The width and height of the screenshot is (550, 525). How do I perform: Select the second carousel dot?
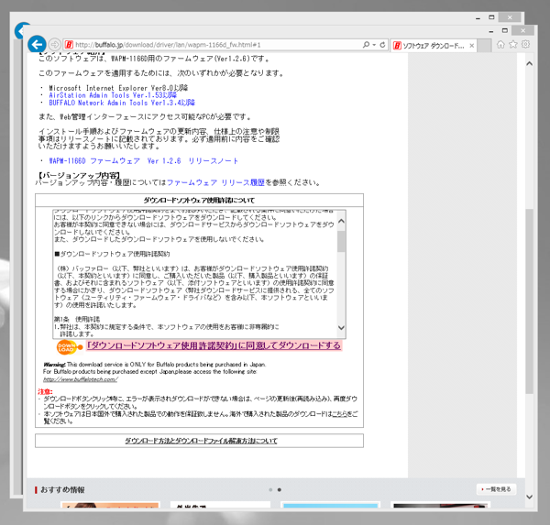coord(280,489)
